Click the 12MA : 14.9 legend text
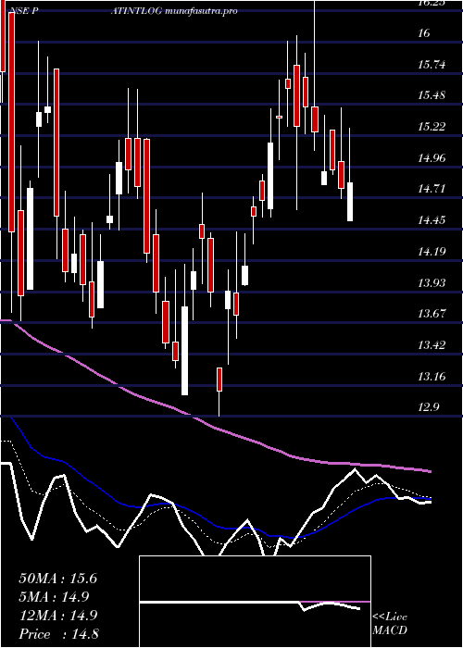463x648 pixels. point(57,616)
